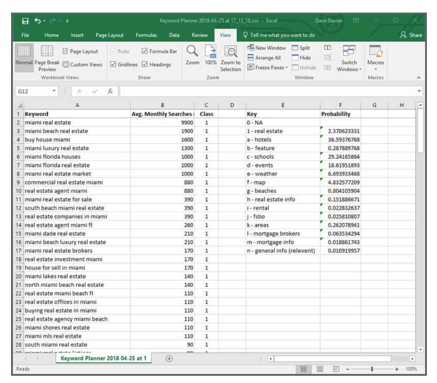Viewport: 437px width, 383px height.
Task: Click Tell me what you want to do
Action: [x=279, y=35]
